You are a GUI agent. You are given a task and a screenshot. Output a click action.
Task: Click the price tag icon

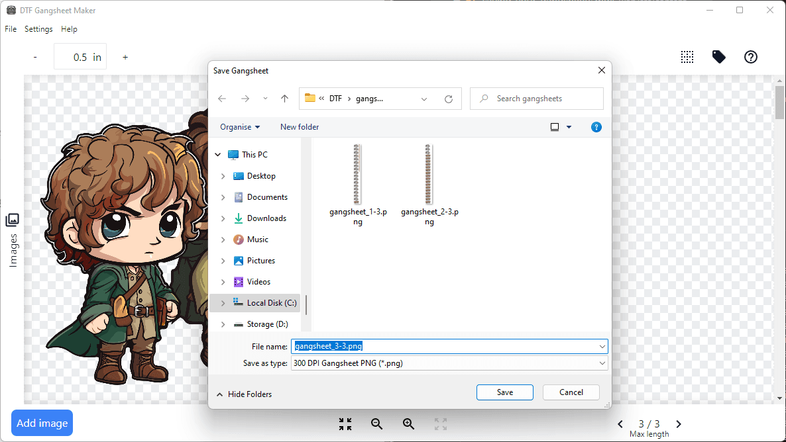coord(719,57)
